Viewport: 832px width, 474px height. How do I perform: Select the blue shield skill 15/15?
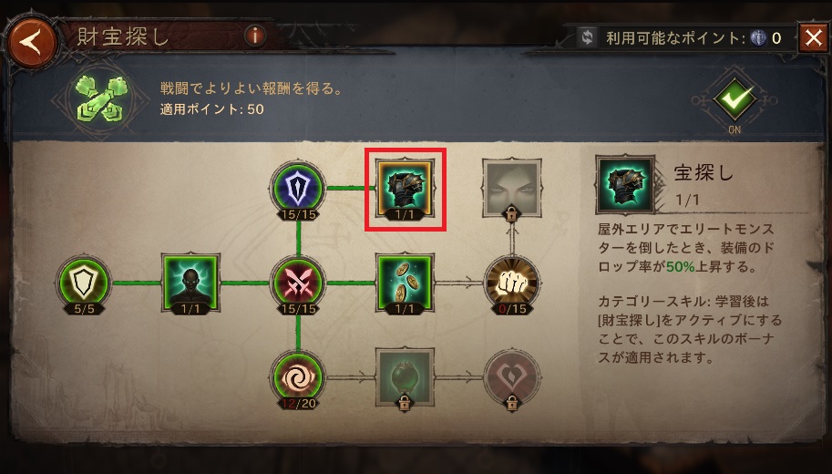298,188
